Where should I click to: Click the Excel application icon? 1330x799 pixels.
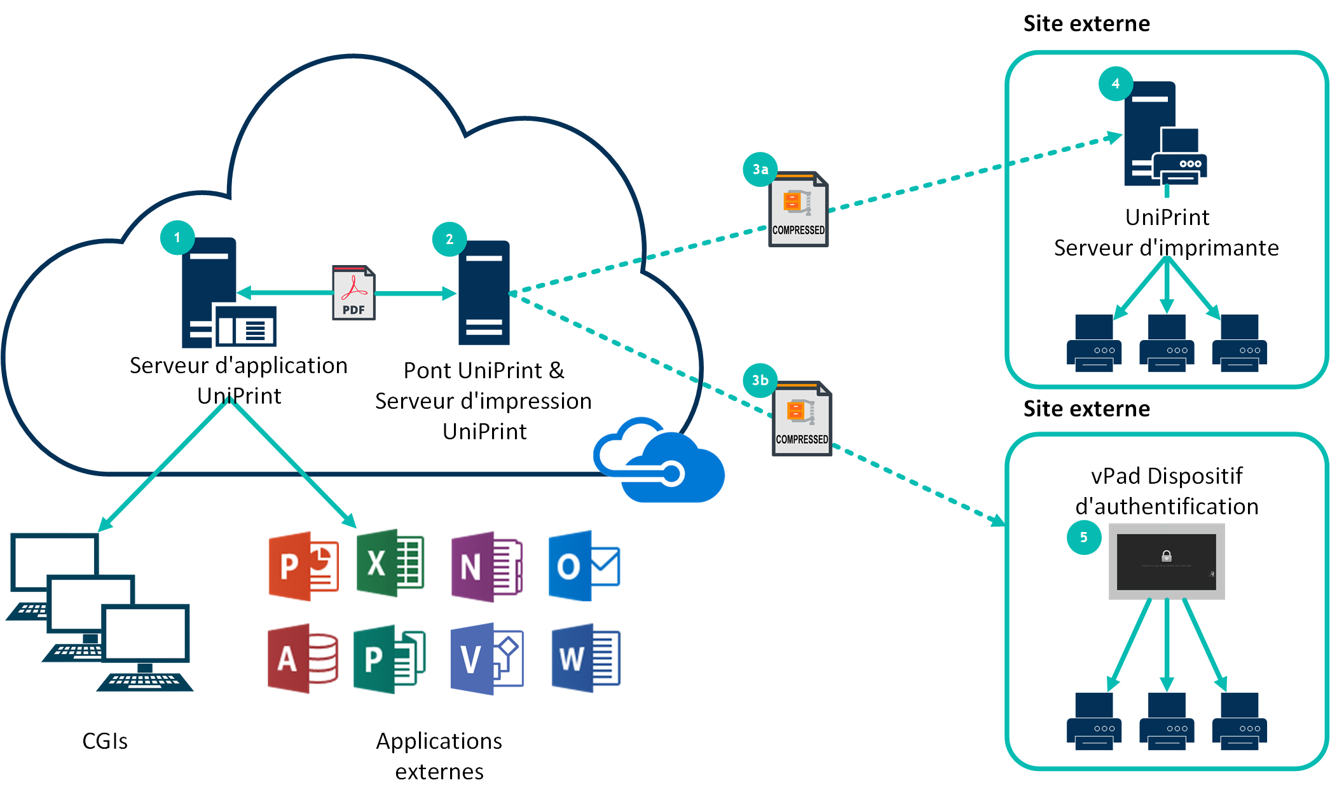pos(390,563)
